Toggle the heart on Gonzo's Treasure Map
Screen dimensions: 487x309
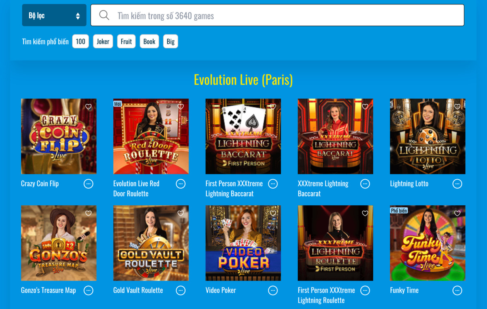[88, 213]
